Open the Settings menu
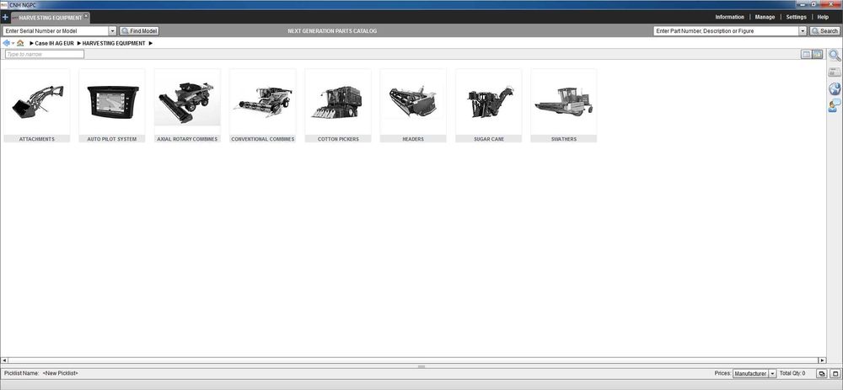843x390 pixels. coord(797,17)
